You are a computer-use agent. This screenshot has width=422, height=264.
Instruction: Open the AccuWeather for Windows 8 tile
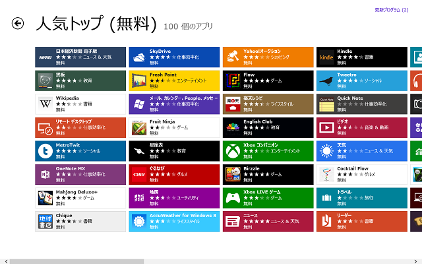pyautogui.click(x=173, y=221)
